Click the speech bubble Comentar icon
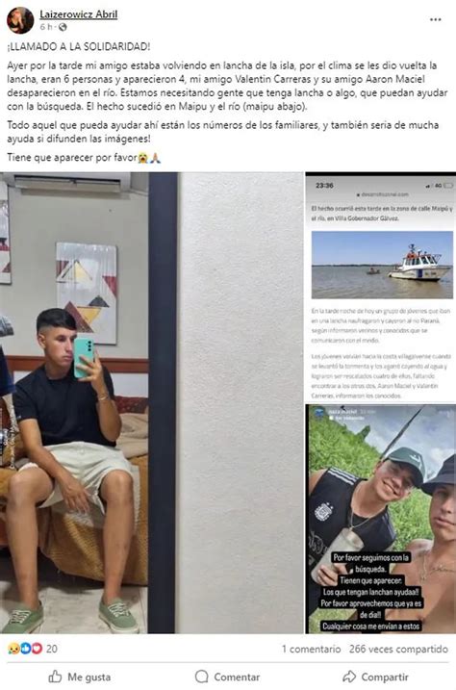 click(201, 677)
